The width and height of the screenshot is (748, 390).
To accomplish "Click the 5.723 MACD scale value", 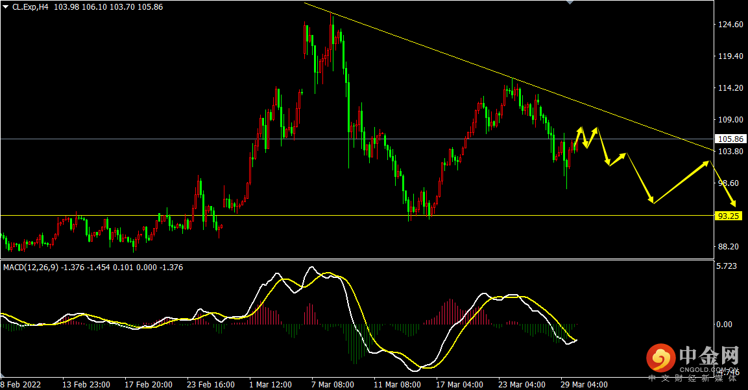I will pyautogui.click(x=727, y=266).
